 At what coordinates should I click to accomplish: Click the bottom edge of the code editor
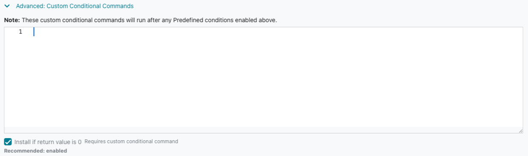(263, 133)
